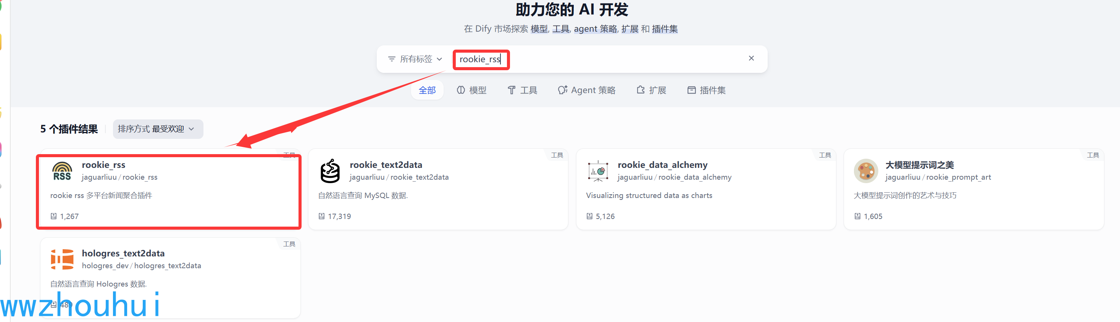Click the install count icon beside 17,319
Screen dimensions: 1120x322
click(321, 216)
